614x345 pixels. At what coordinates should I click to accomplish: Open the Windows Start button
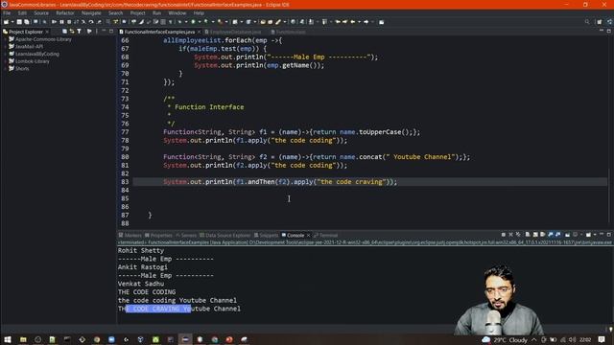[8, 339]
